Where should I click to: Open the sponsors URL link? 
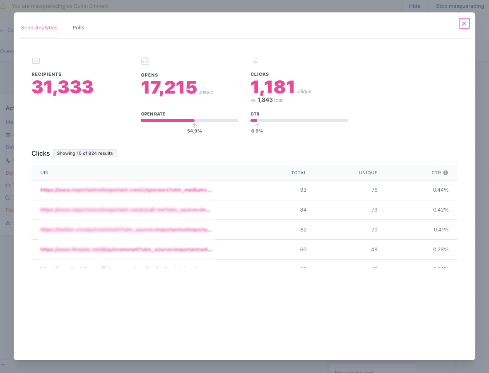coord(126,190)
